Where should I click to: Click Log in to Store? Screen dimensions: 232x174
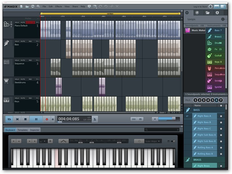[200, 7]
